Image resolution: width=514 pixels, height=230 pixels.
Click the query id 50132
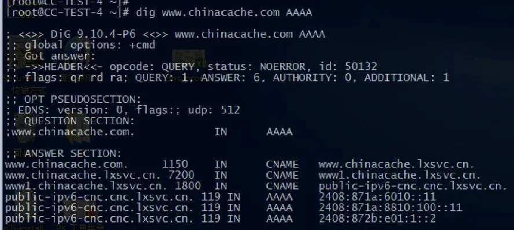click(x=361, y=66)
